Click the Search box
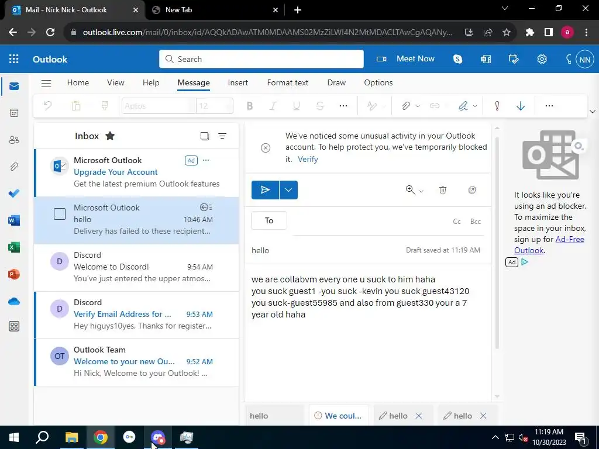 (261, 59)
